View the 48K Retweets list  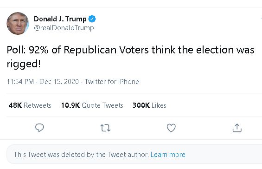point(30,105)
